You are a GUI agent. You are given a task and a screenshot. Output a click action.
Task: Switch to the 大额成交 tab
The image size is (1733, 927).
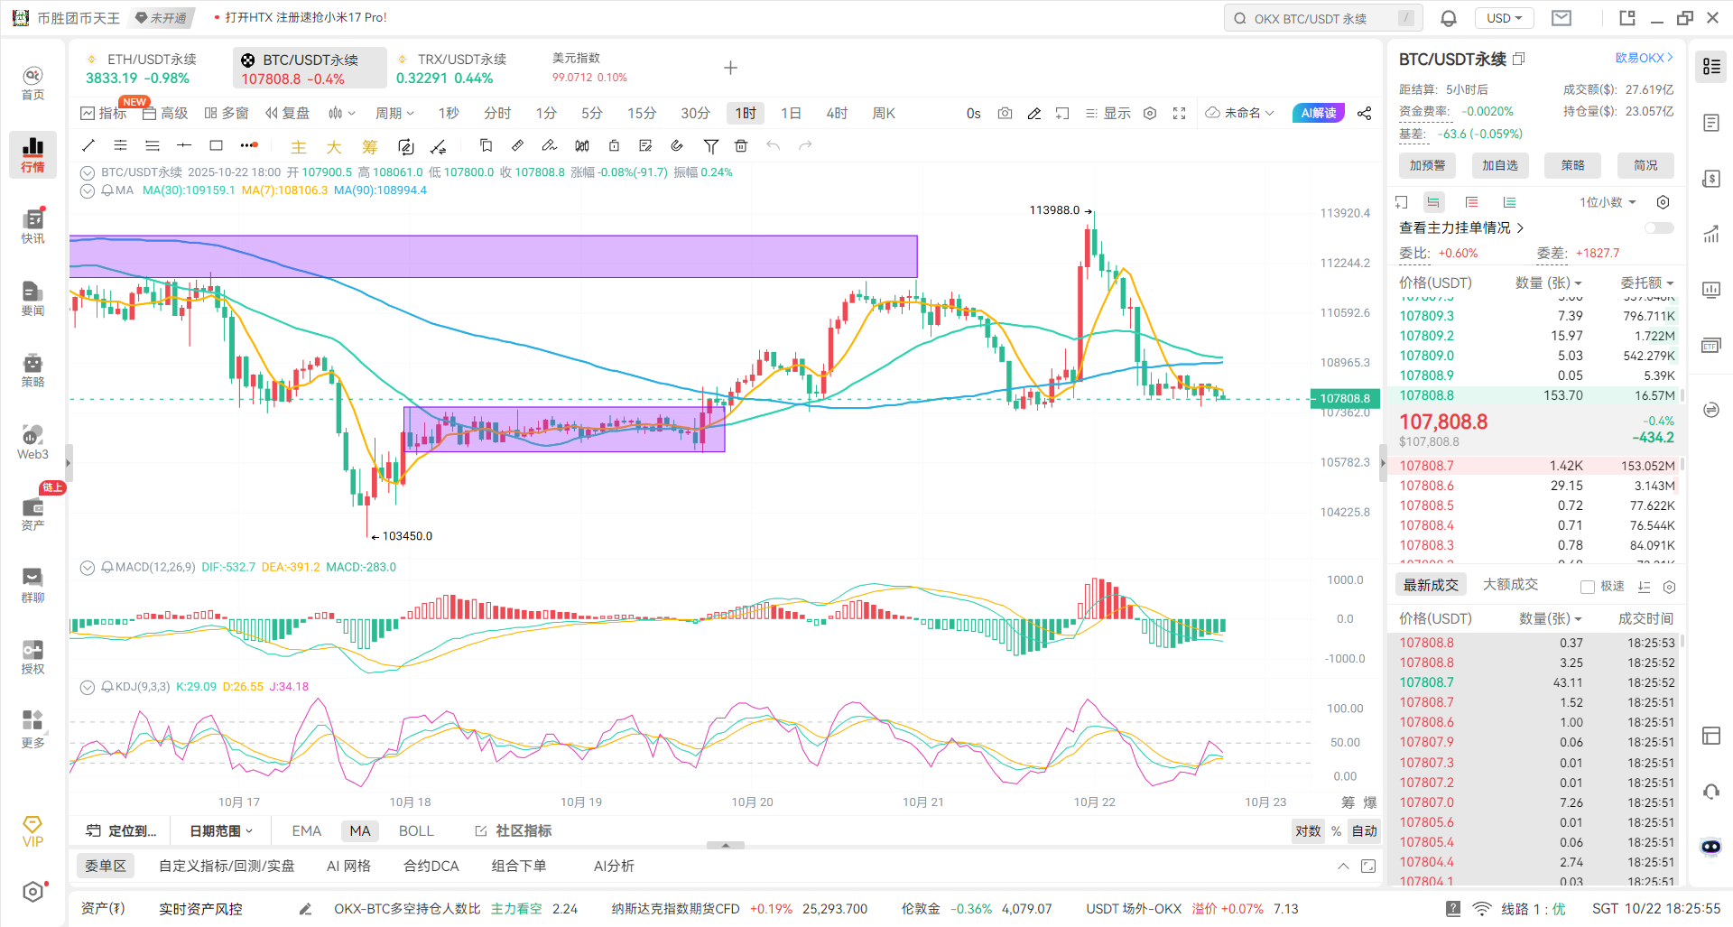pyautogui.click(x=1510, y=585)
